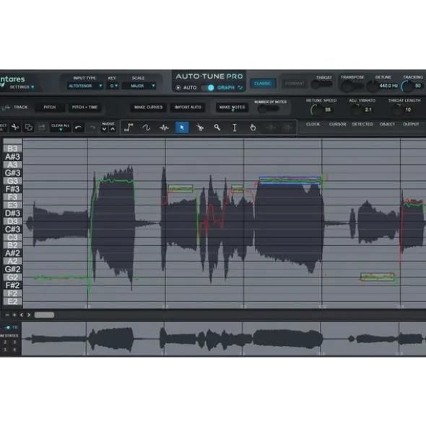The image size is (426, 426).
Task: Select the Curve drawing tool
Action: (147, 127)
